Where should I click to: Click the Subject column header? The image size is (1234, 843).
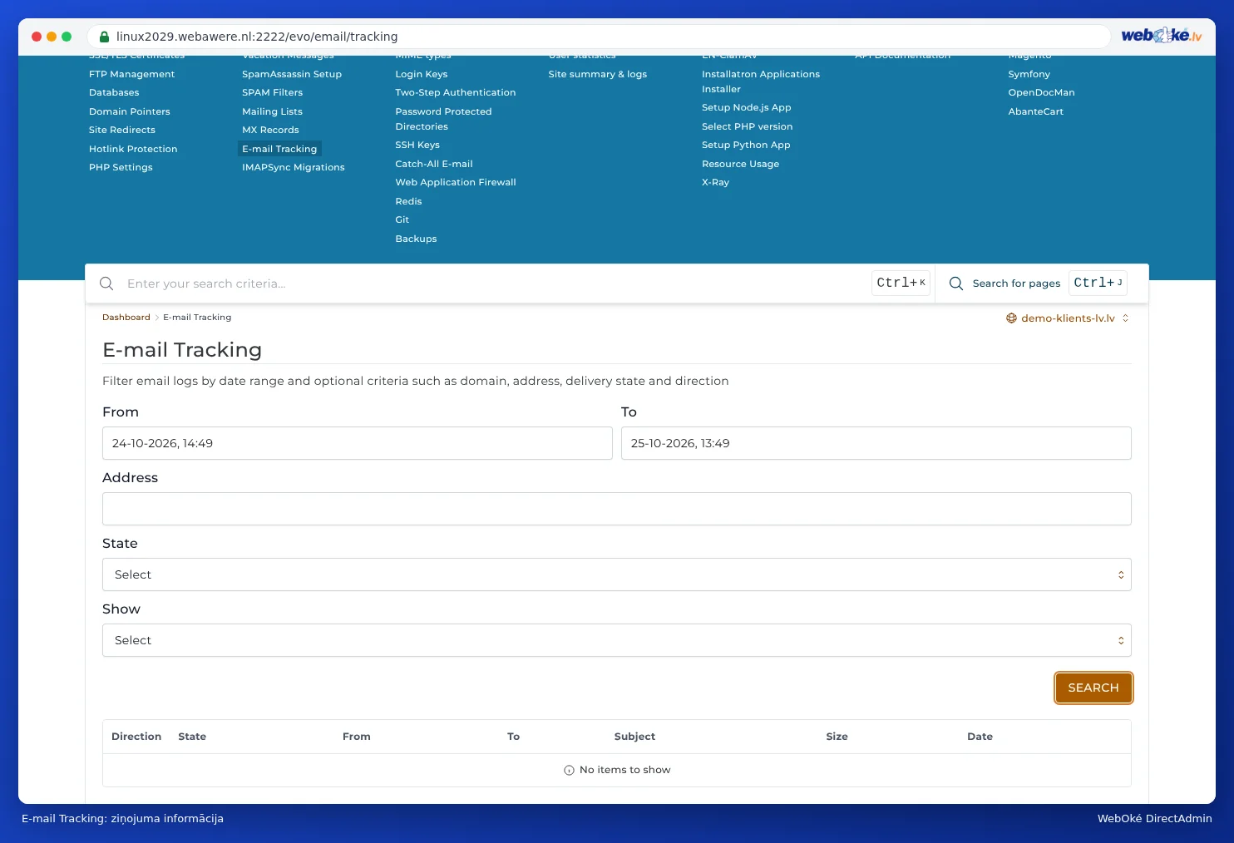click(x=634, y=737)
